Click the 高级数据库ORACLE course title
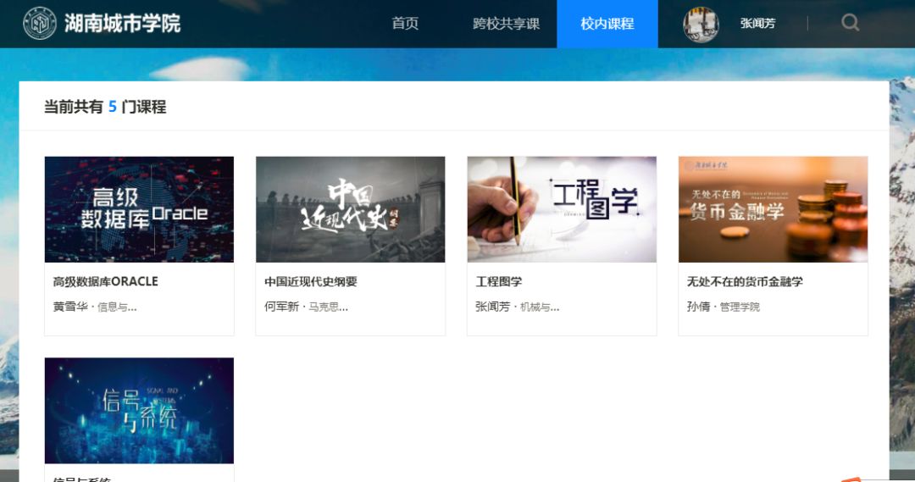The image size is (915, 482). [106, 281]
